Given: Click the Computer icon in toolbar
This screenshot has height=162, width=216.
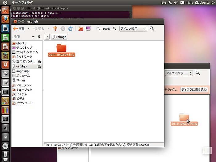Looking at the screenshot, I should 88,29.
